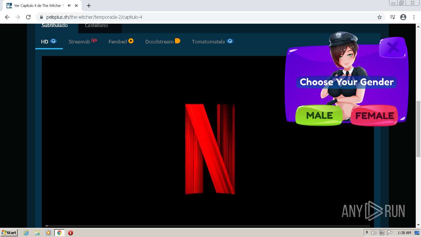Launch Internet Explorer from taskbar
Image resolution: width=421 pixels, height=237 pixels.
point(26,233)
